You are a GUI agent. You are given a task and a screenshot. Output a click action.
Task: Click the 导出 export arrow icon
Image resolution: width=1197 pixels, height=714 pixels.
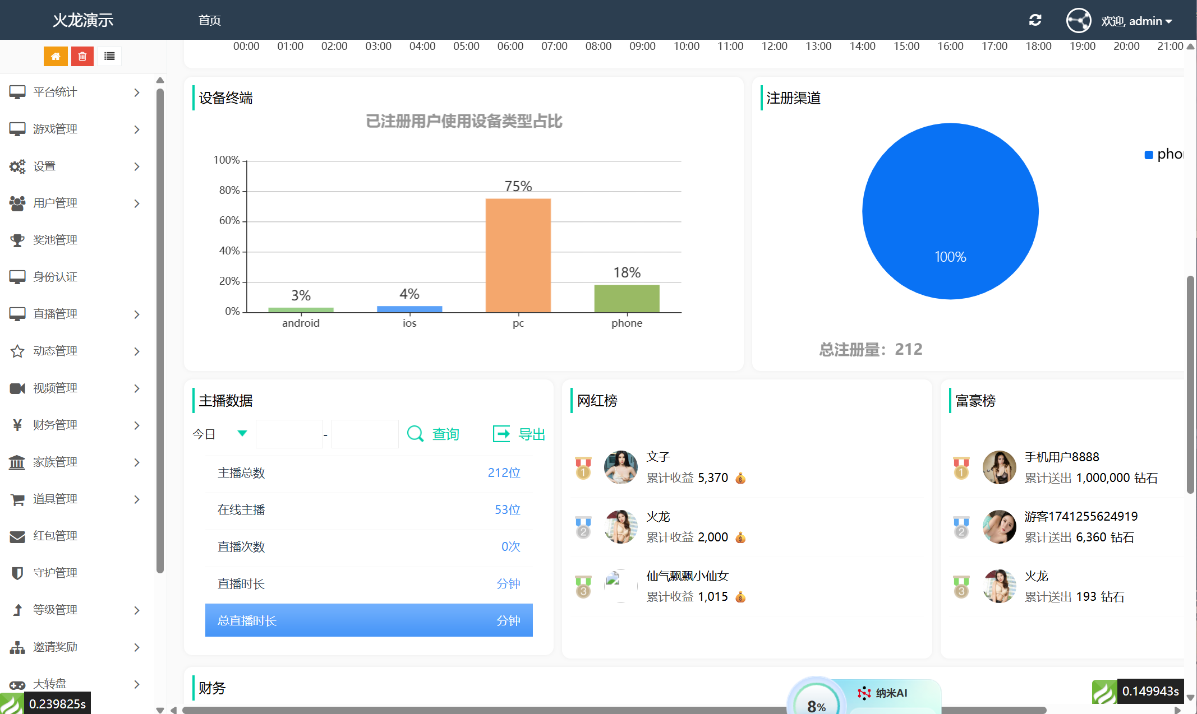tap(501, 434)
